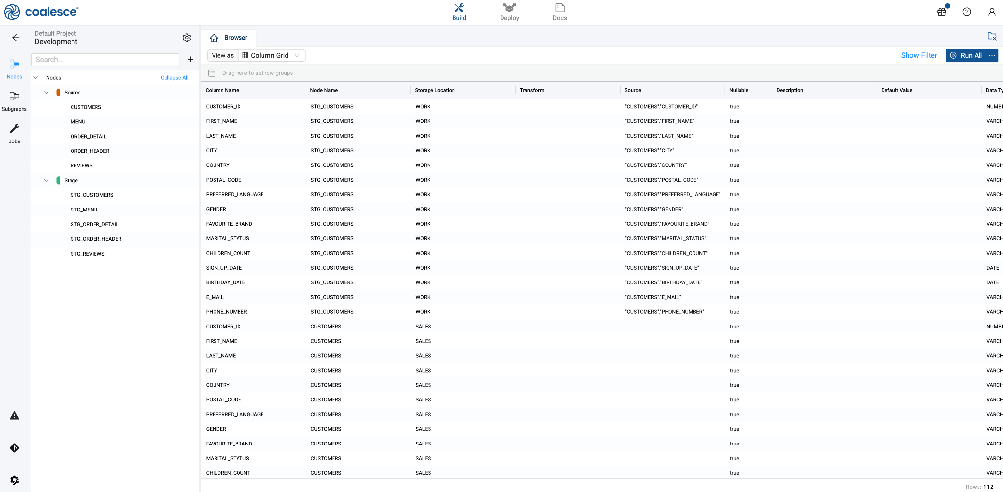1003x492 pixels.
Task: Click in the node search field
Action: [x=105, y=60]
